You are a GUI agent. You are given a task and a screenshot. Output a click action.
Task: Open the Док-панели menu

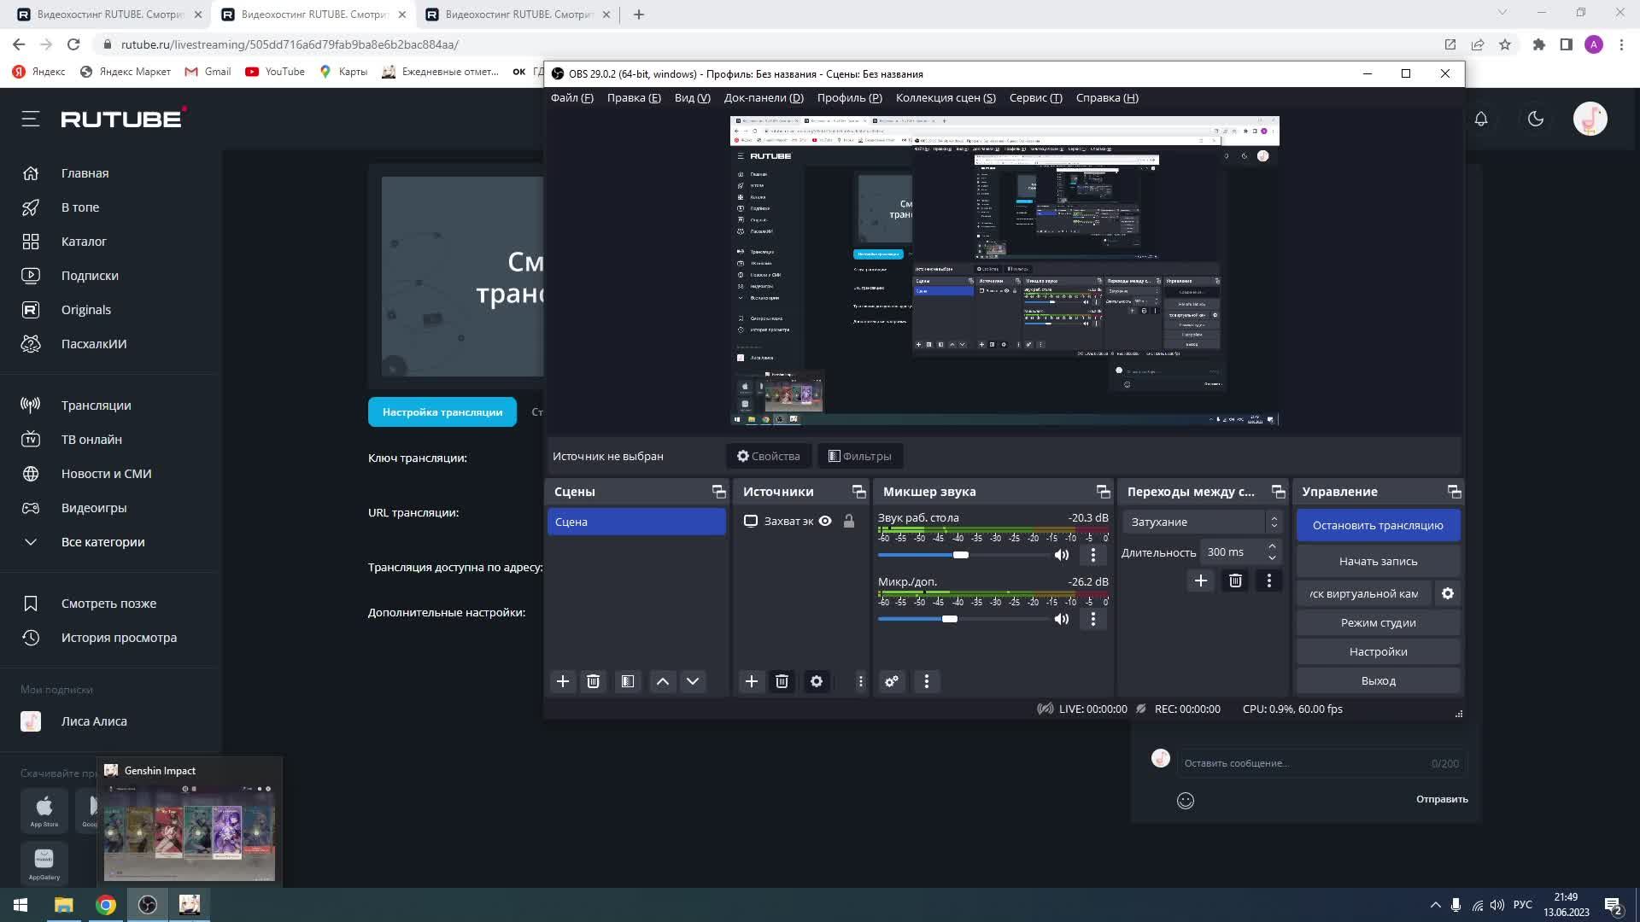pos(763,97)
